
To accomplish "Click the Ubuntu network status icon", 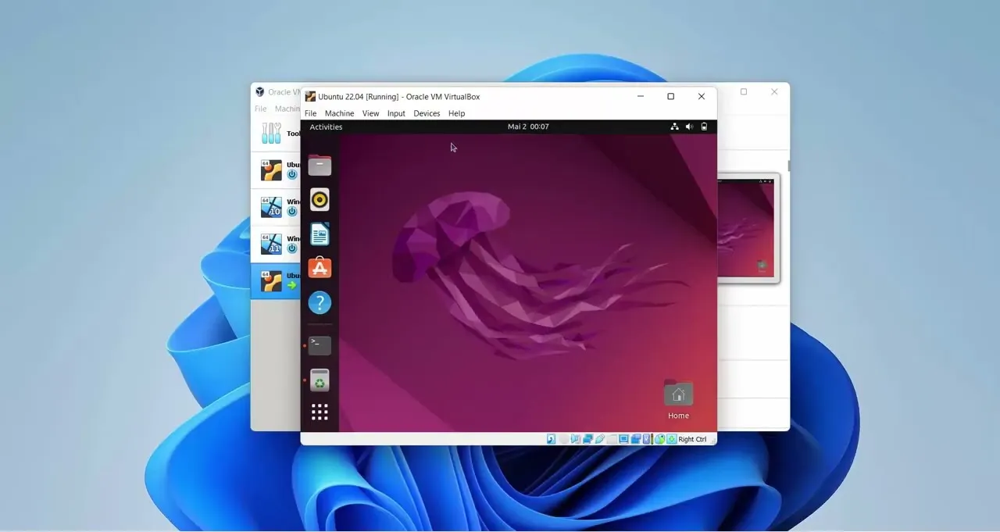I will (x=675, y=127).
